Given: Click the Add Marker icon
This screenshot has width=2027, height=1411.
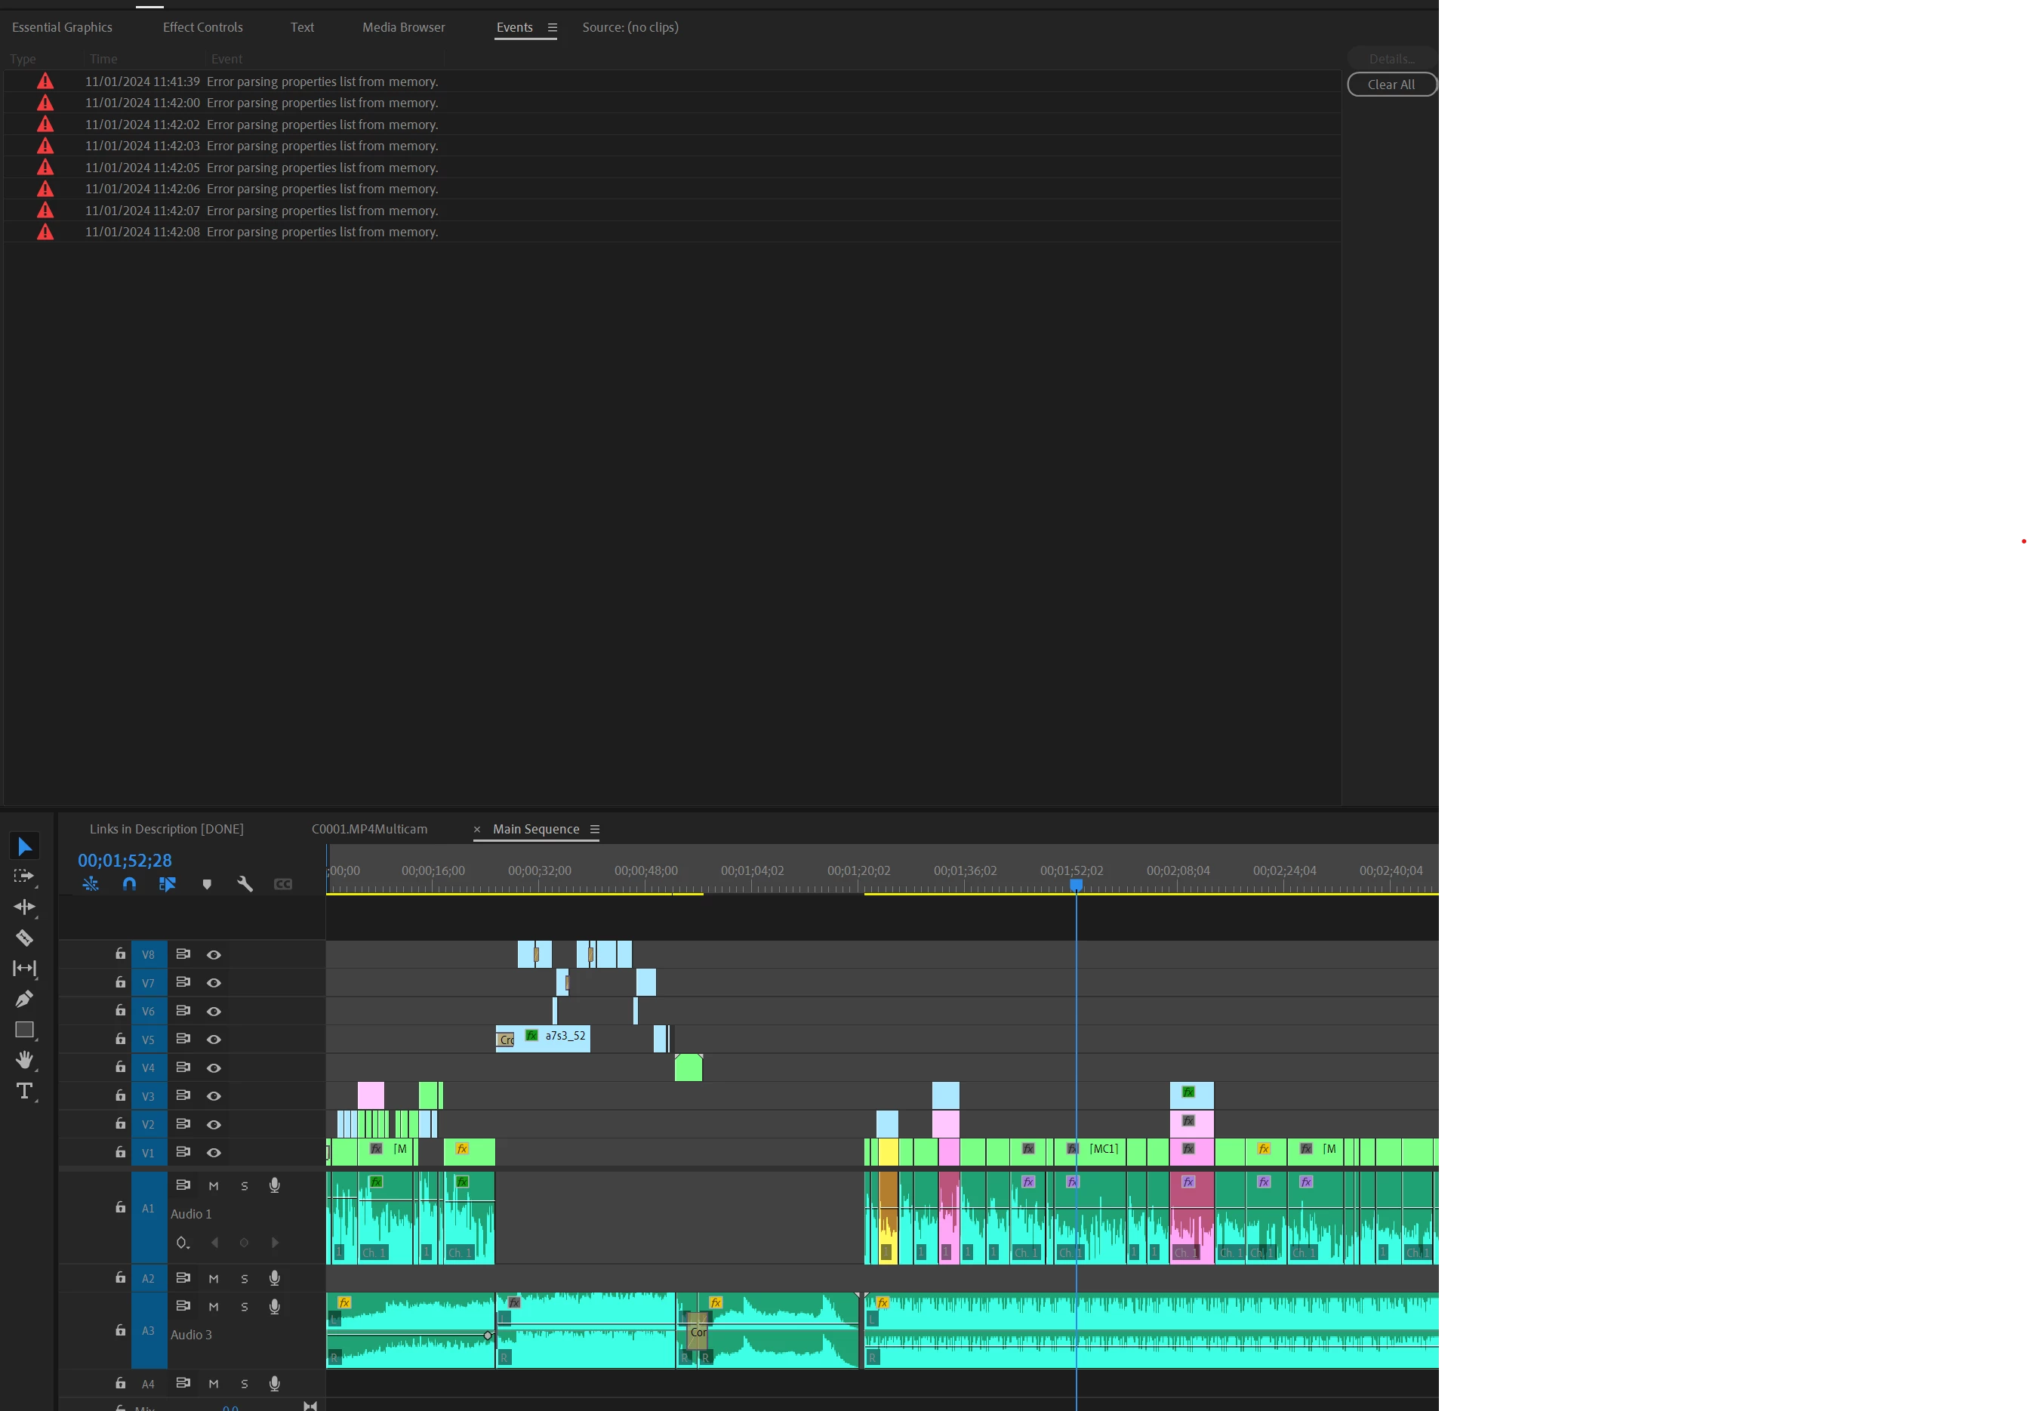Looking at the screenshot, I should [x=207, y=884].
